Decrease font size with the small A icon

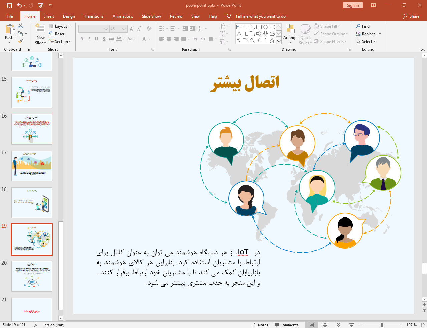coord(139,29)
